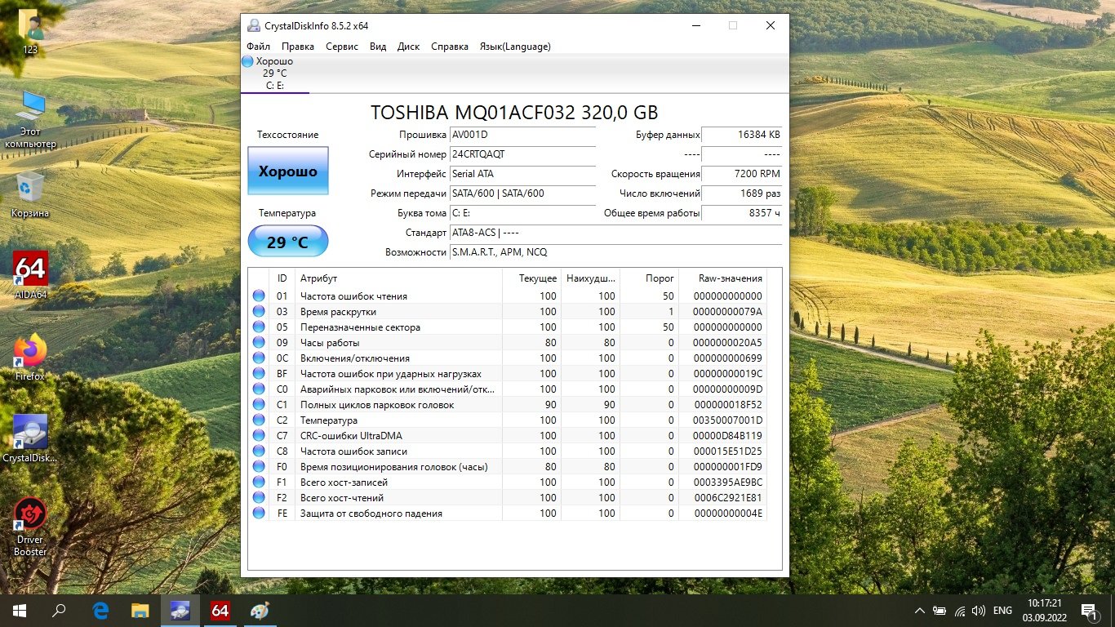Image resolution: width=1115 pixels, height=627 pixels.
Task: Open the Правка menu
Action: coord(298,47)
